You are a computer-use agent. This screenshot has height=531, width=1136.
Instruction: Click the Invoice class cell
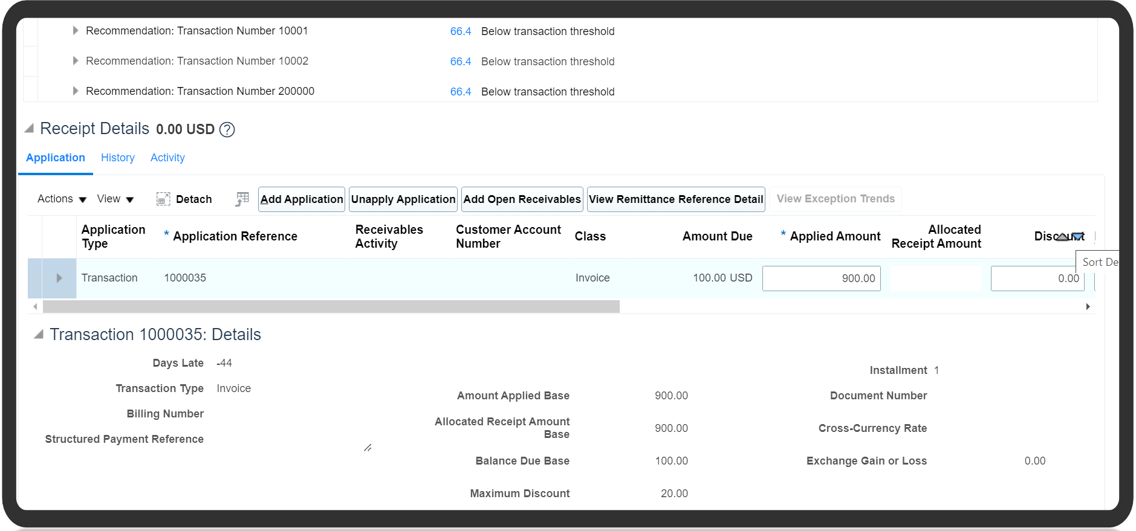click(592, 278)
